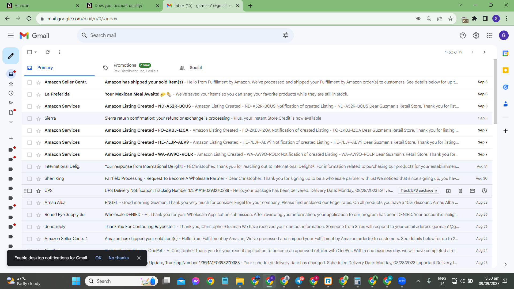Star the Arnau Alba ENGEL email

(39, 203)
